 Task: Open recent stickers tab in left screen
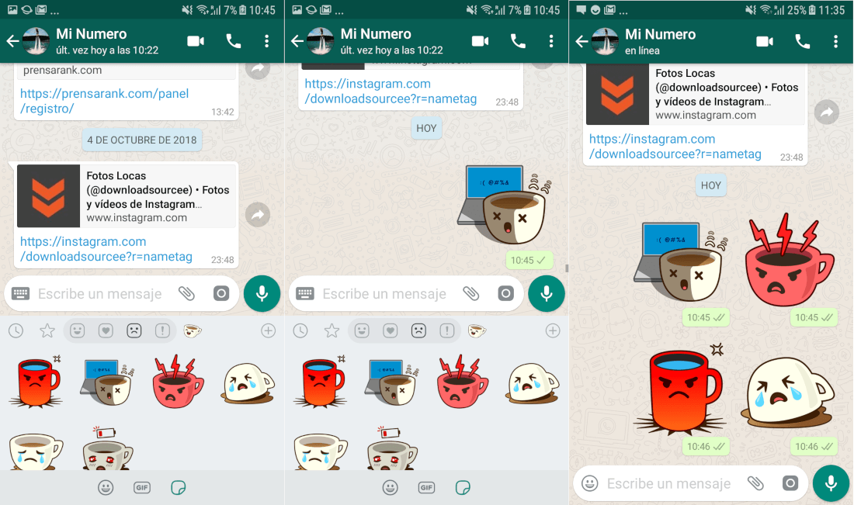[x=16, y=330]
